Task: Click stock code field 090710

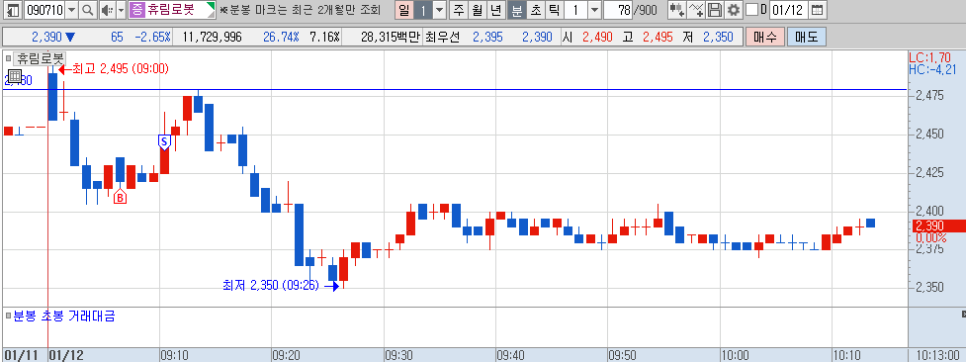Action: pos(44,9)
